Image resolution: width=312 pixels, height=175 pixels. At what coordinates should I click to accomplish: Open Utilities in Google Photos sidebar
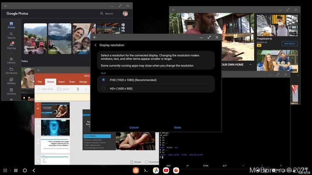11,81
